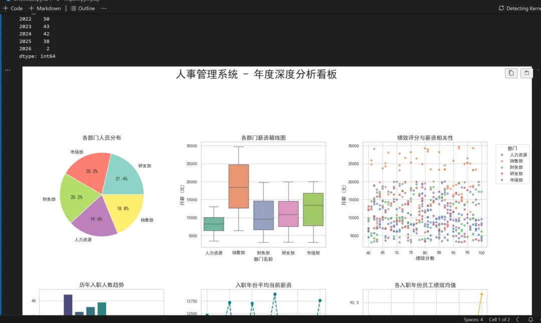Viewport: 541px width, 323px height.
Task: Click the Detecting Kernel status button
Action: tap(519, 9)
